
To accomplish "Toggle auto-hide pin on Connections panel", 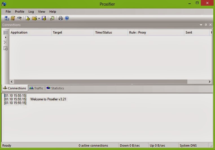I will pos(206,25).
